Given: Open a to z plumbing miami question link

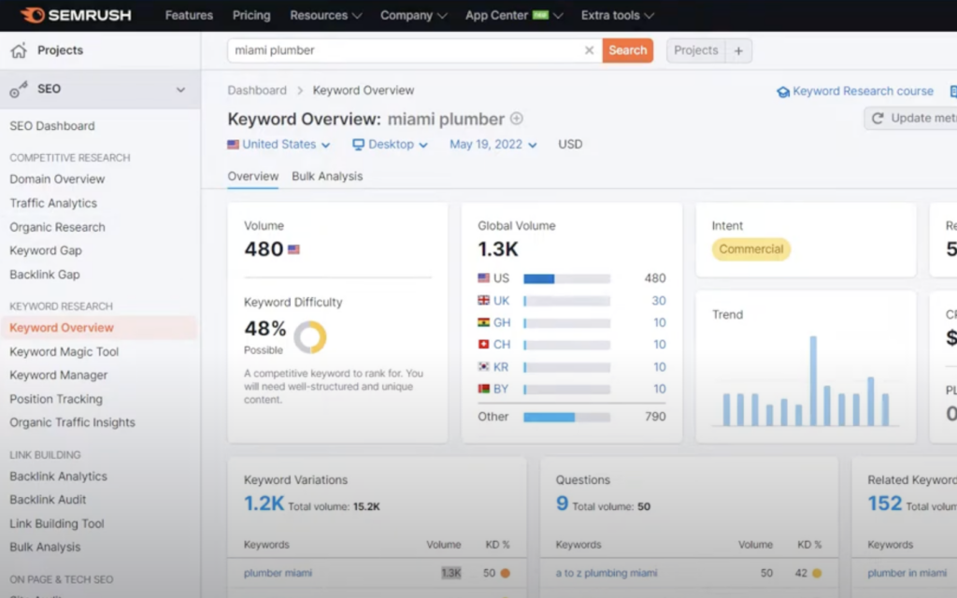Looking at the screenshot, I should (x=606, y=573).
